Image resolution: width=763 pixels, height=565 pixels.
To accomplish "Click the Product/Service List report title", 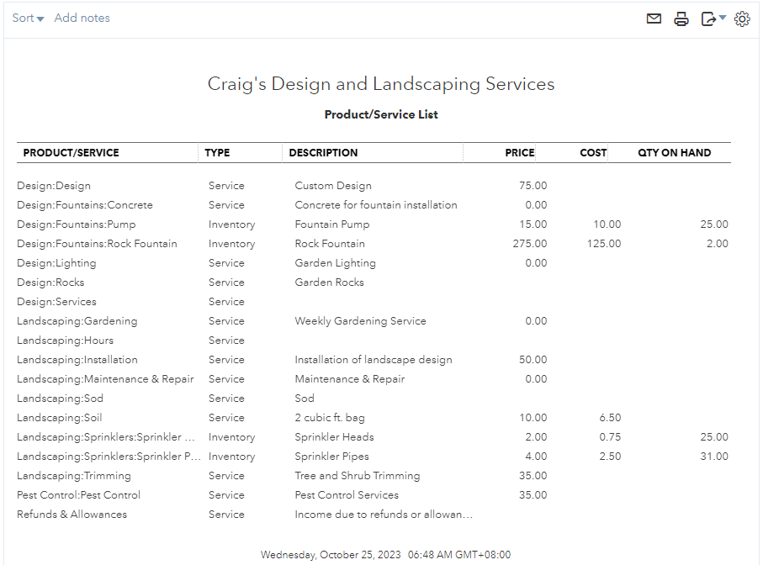I will pyautogui.click(x=381, y=114).
